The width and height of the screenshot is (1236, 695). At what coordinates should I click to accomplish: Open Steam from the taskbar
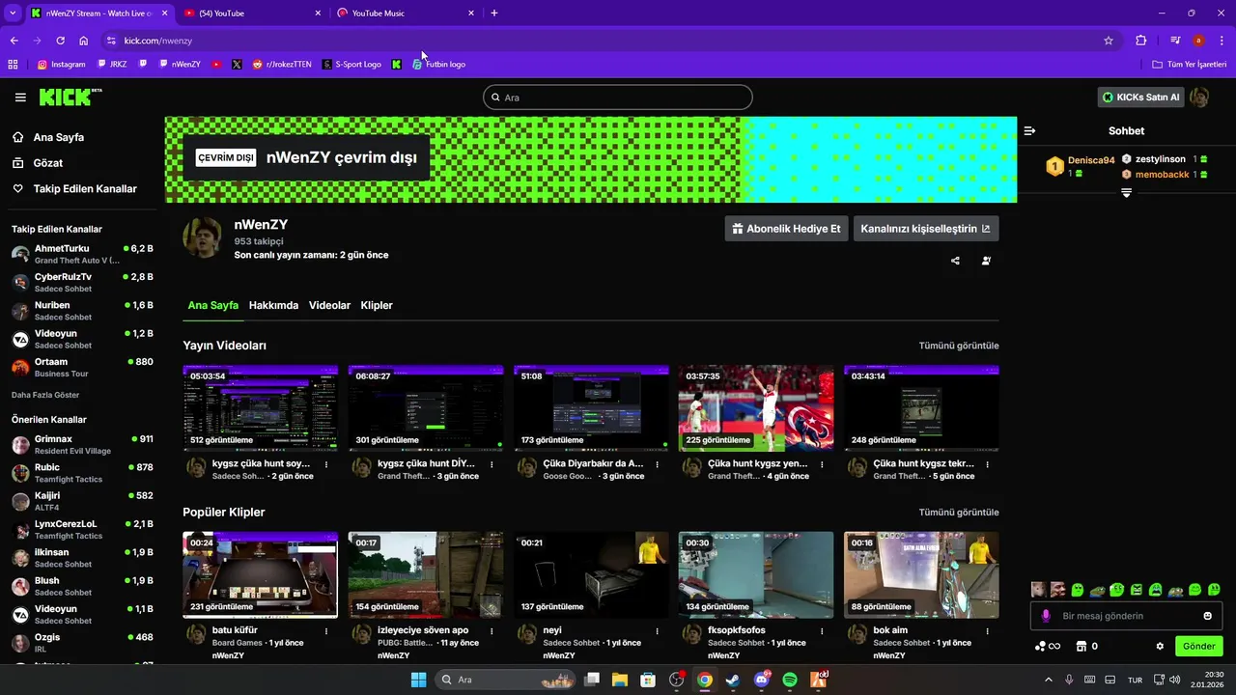[x=733, y=680]
